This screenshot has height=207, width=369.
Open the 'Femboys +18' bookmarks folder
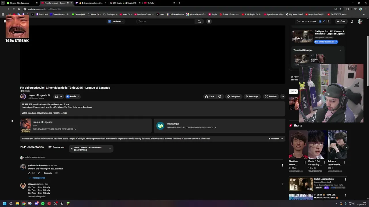point(110,14)
